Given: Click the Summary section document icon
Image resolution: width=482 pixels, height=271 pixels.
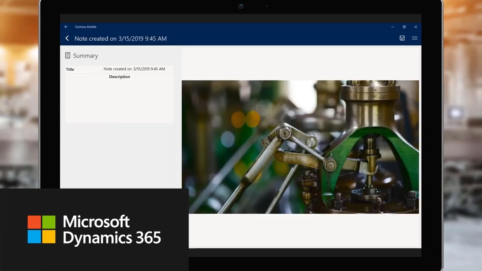Looking at the screenshot, I should [68, 56].
